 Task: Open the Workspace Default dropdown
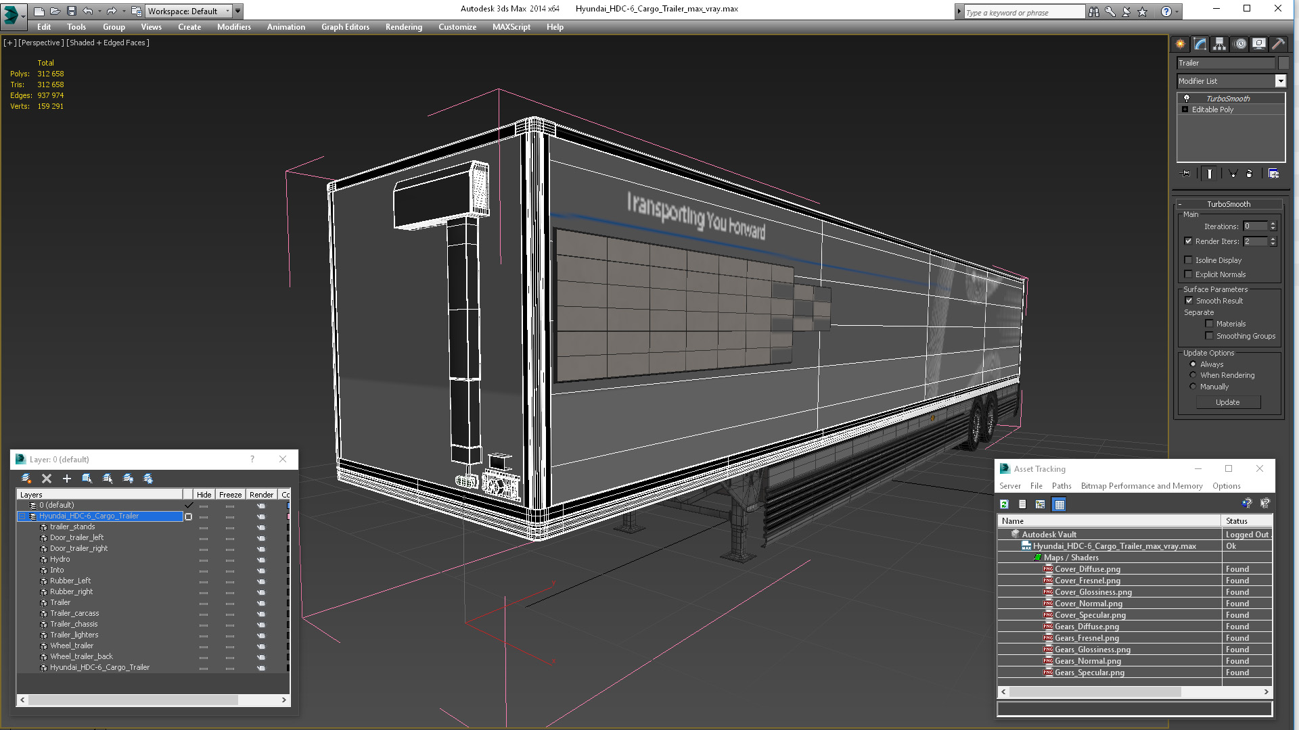[188, 11]
